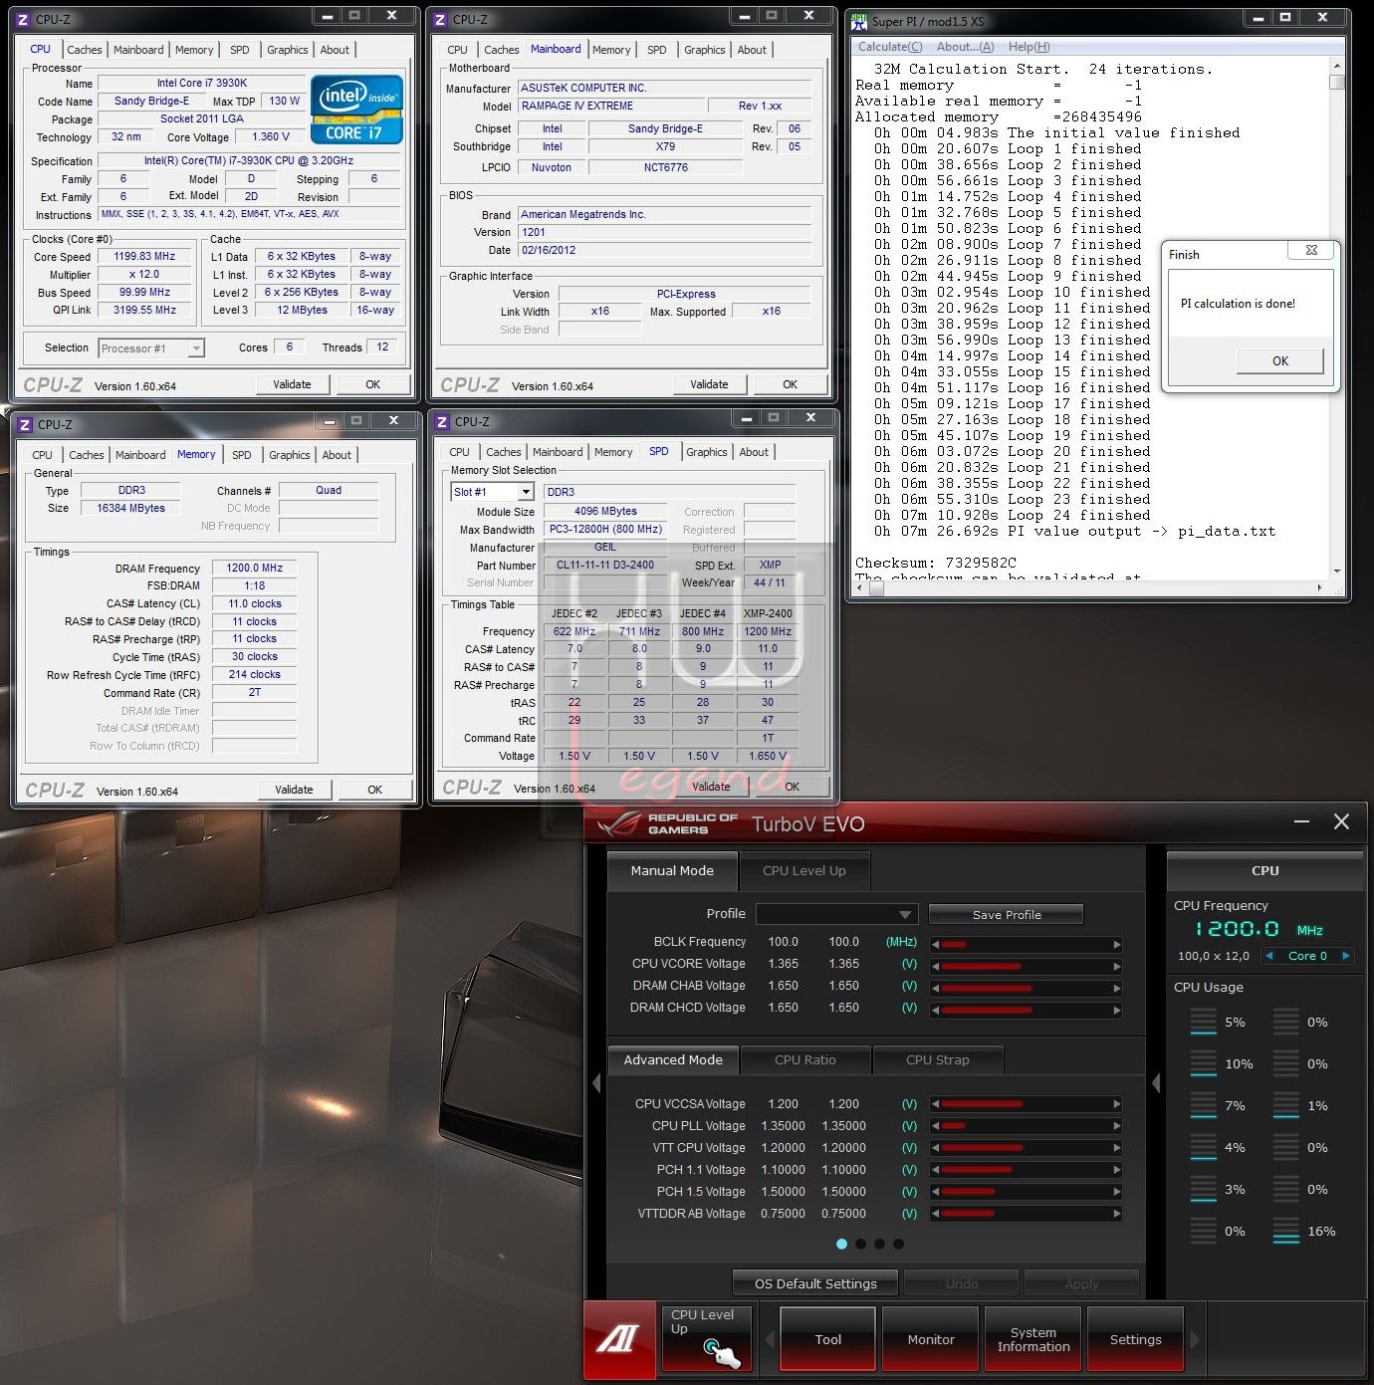Close the Finish dialog with X

tap(1311, 250)
